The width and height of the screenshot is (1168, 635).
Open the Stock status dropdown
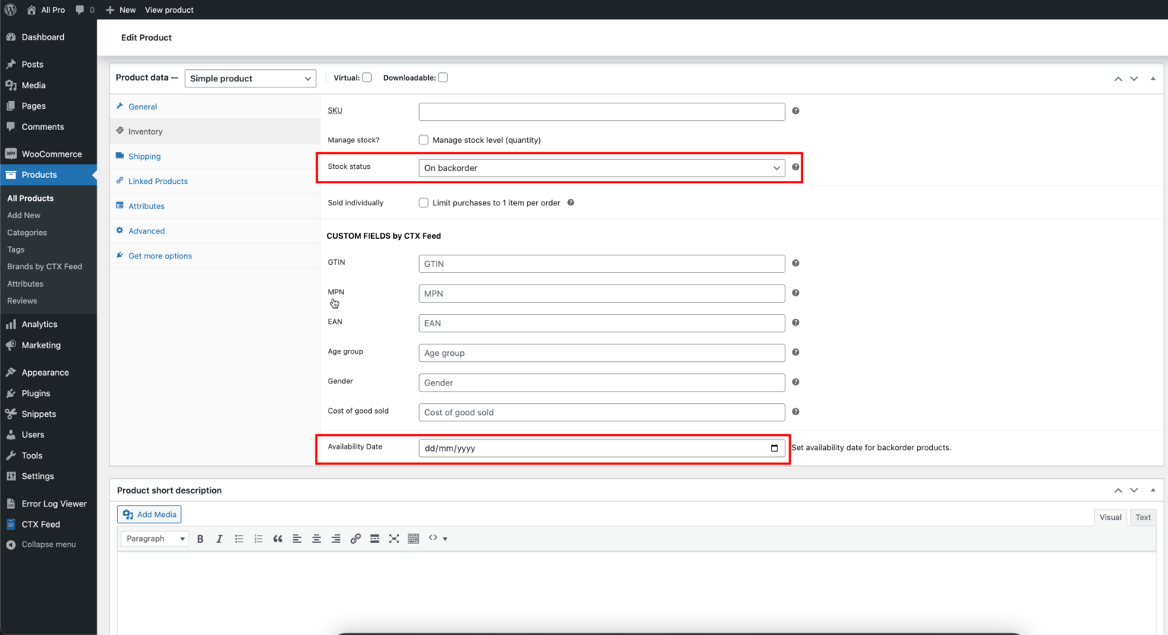[601, 167]
